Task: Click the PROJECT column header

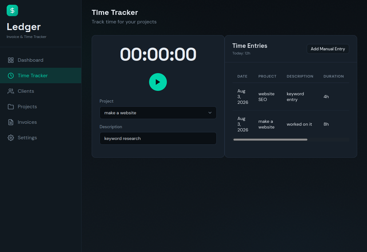Action: pyautogui.click(x=267, y=76)
